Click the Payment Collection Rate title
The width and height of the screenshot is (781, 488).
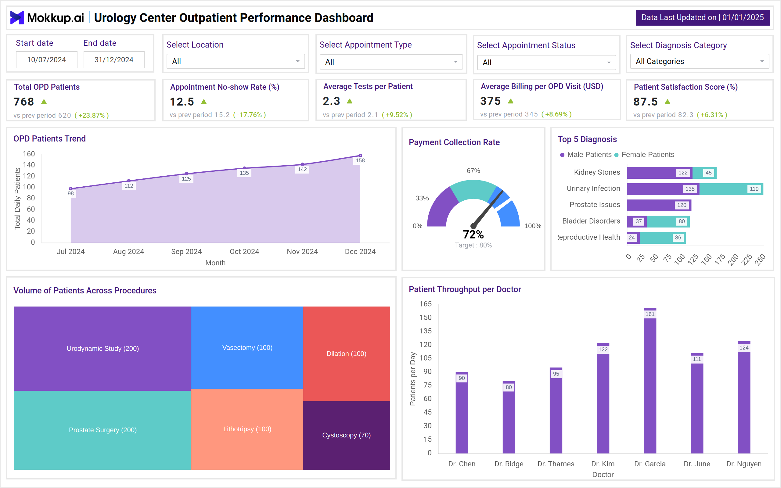point(454,142)
